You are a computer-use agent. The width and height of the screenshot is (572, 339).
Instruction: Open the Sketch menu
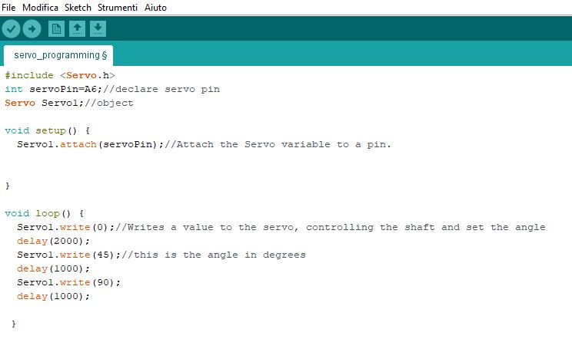pyautogui.click(x=78, y=7)
